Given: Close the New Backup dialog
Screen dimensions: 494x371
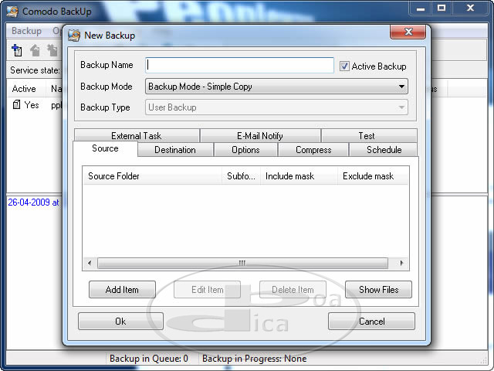Looking at the screenshot, I should coord(408,34).
